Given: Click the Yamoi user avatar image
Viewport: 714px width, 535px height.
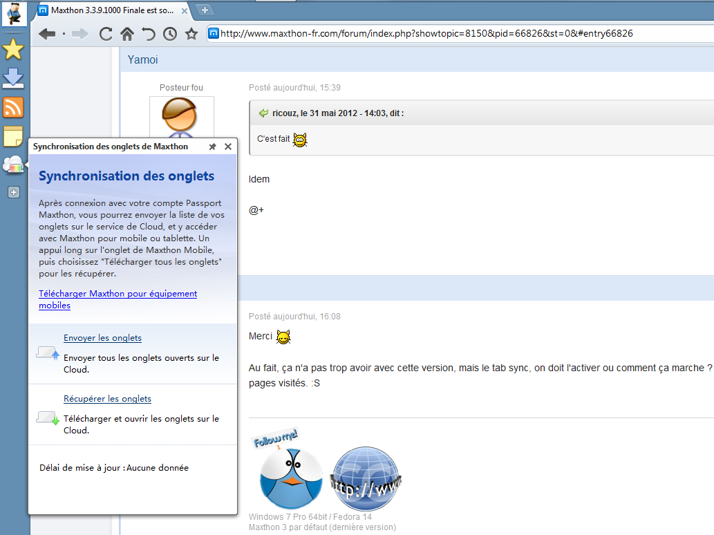Looking at the screenshot, I should coord(181,117).
